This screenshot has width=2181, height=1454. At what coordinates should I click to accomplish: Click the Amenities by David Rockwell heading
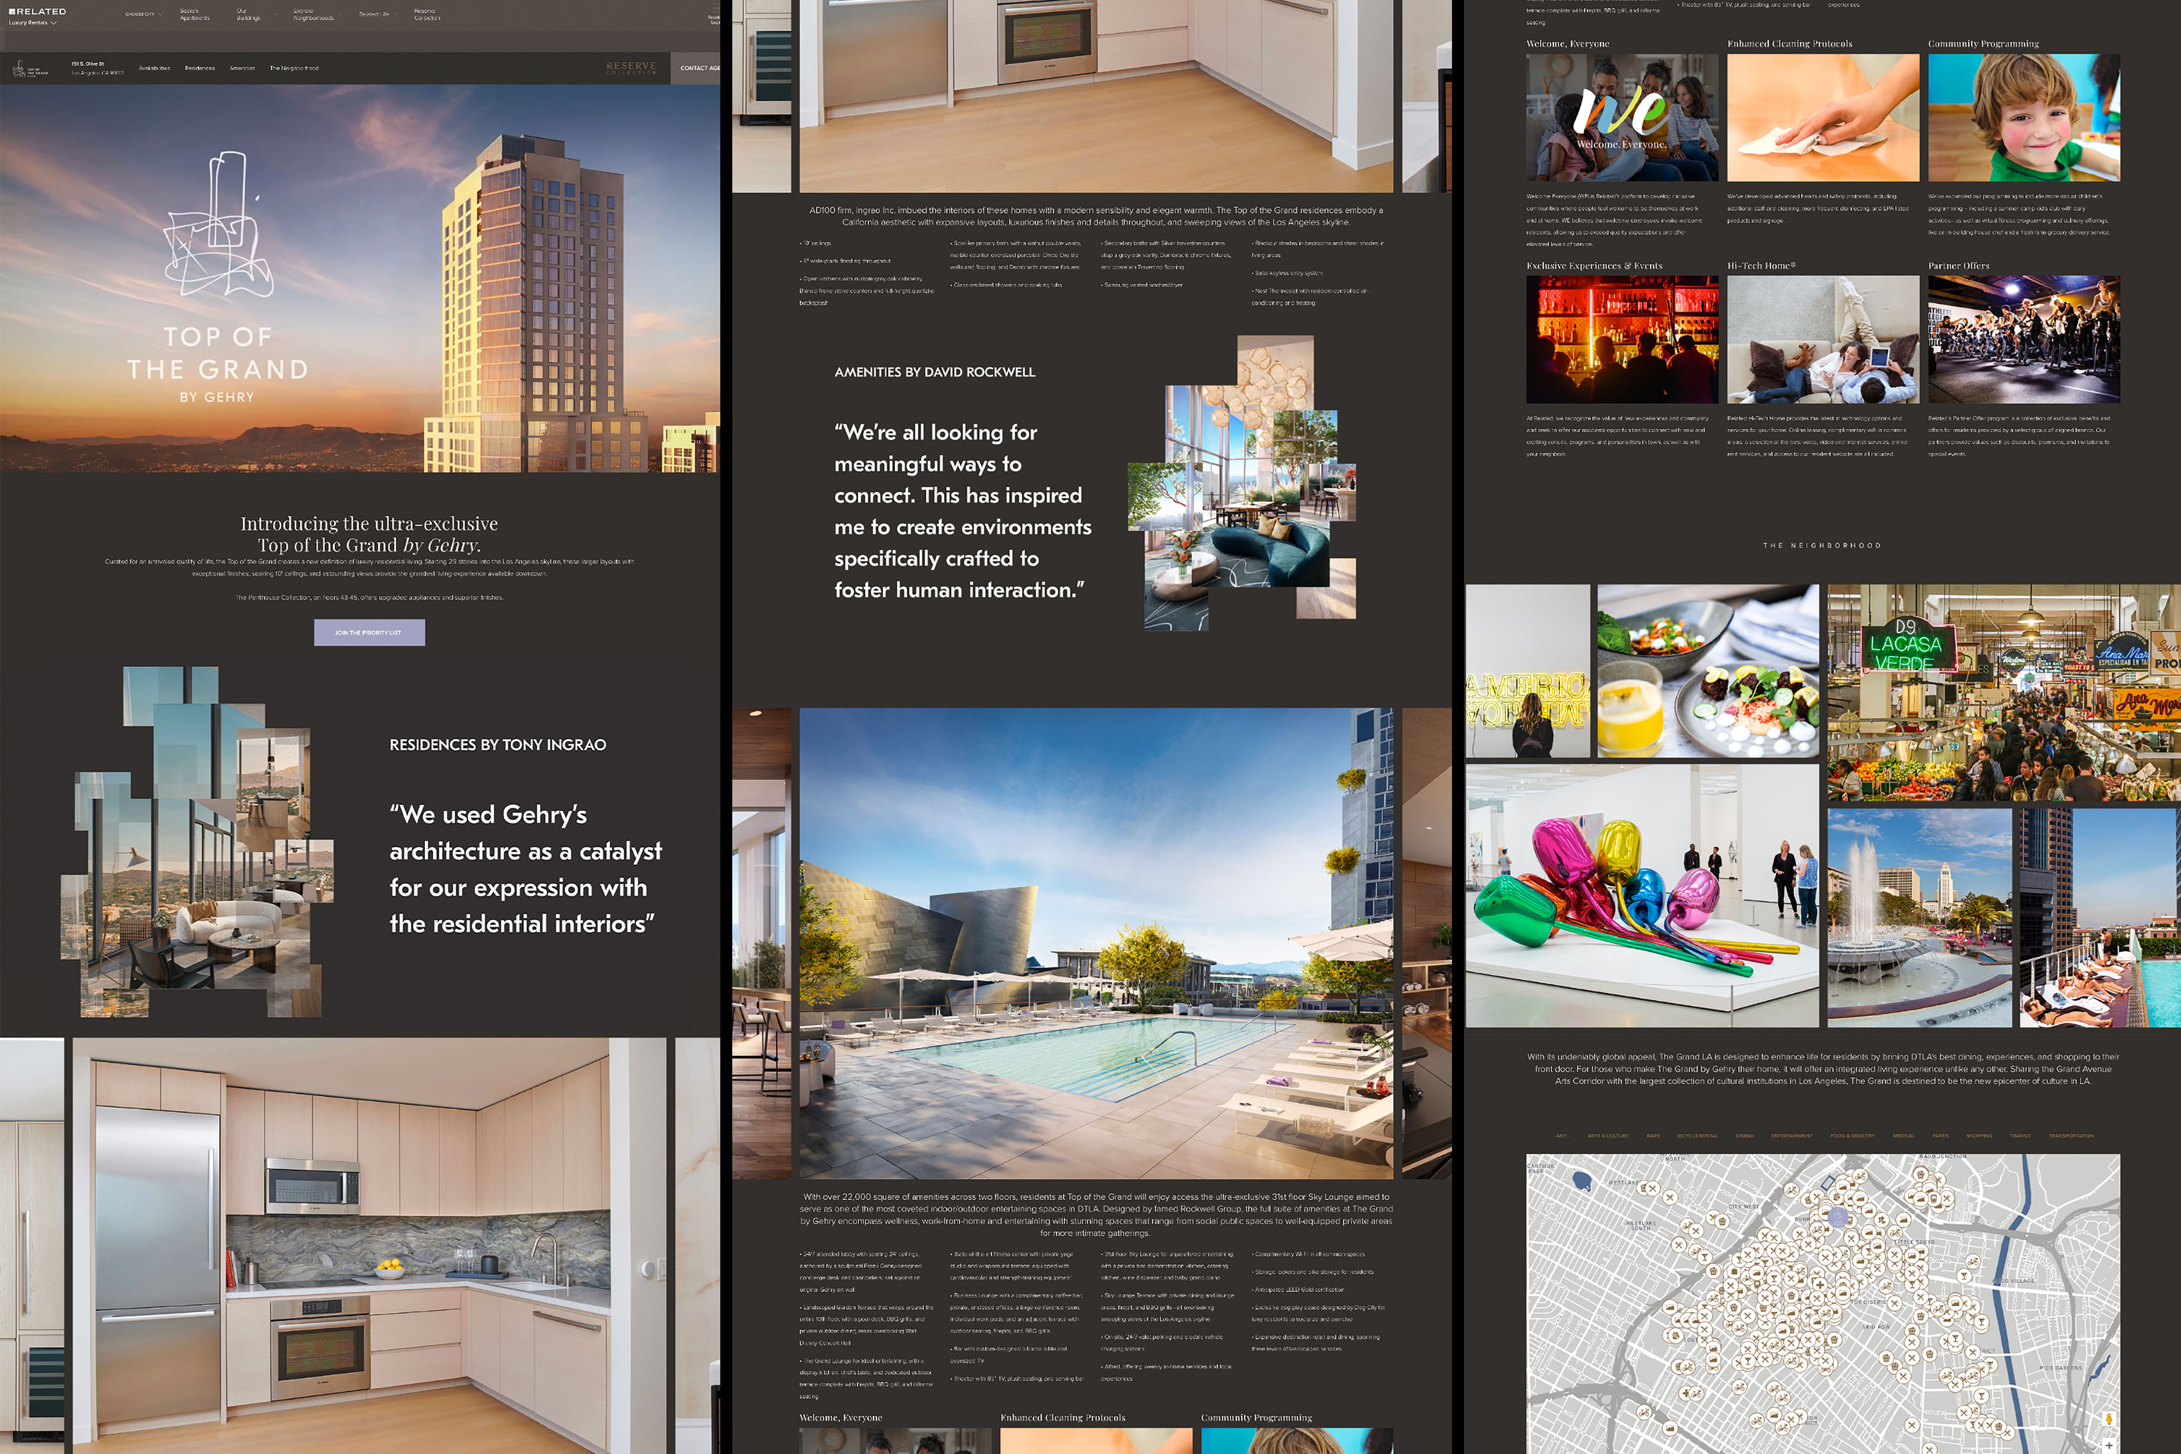935,372
